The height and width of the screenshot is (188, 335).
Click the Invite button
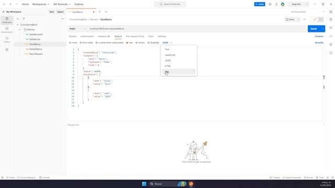tap(260, 4)
